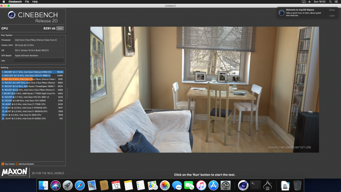Click the empty Info input field
Screen dimensions: 341x192
[x=39, y=61]
